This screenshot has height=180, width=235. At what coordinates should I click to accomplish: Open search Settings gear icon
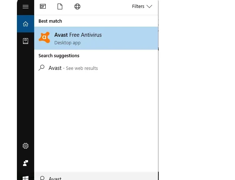[26, 146]
